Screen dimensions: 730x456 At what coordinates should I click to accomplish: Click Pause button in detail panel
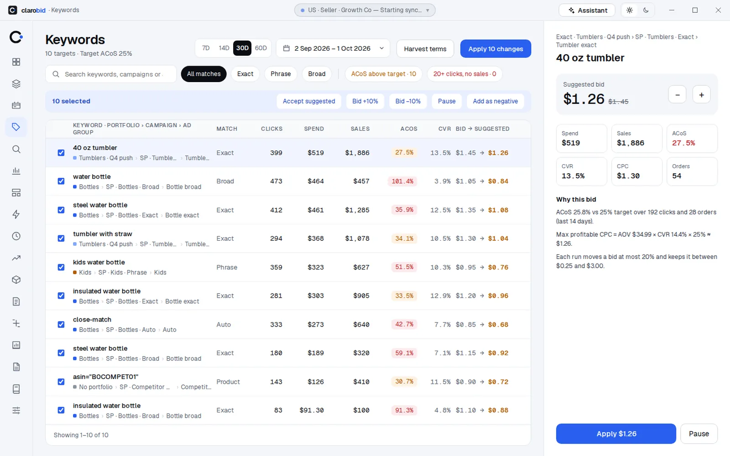click(699, 434)
